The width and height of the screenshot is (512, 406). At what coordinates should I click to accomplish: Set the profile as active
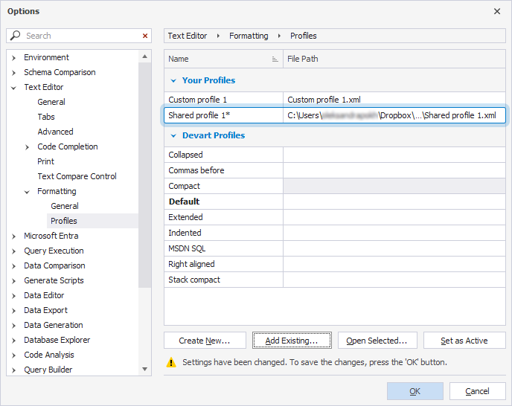pos(464,341)
